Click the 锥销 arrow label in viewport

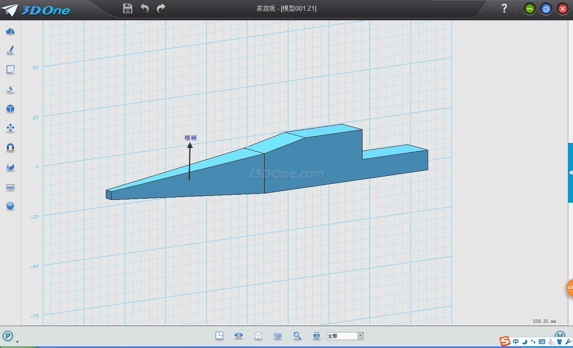coord(190,138)
